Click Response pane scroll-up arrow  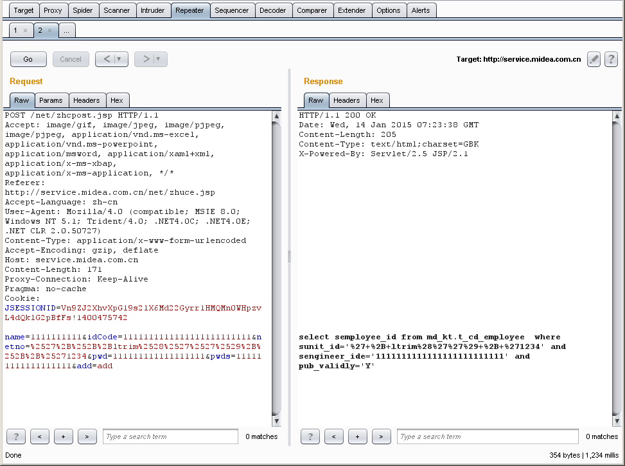pos(617,116)
